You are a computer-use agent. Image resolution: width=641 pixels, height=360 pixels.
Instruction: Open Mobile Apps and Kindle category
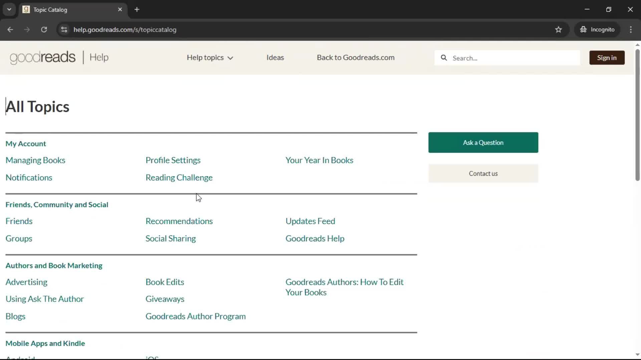(45, 343)
